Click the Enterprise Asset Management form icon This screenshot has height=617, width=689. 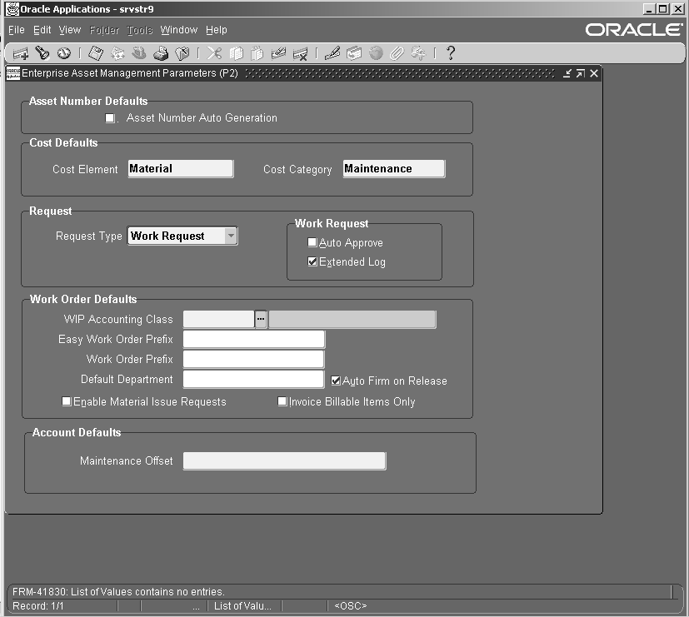coord(13,73)
